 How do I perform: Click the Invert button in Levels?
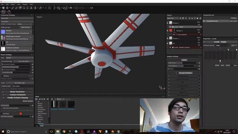tap(228, 66)
